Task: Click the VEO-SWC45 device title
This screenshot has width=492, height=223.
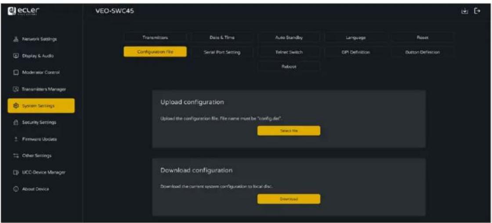Action: (115, 11)
